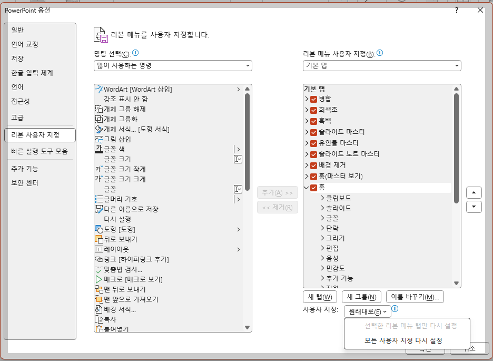Click the 맞춤법 검사 spell check icon

(x=99, y=269)
